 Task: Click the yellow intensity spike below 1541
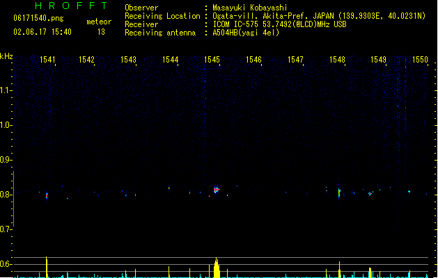47,267
